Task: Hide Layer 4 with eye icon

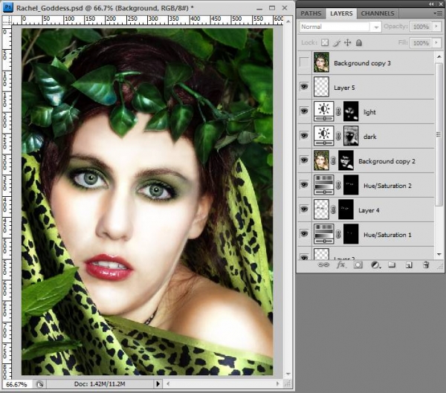Action: coord(304,210)
